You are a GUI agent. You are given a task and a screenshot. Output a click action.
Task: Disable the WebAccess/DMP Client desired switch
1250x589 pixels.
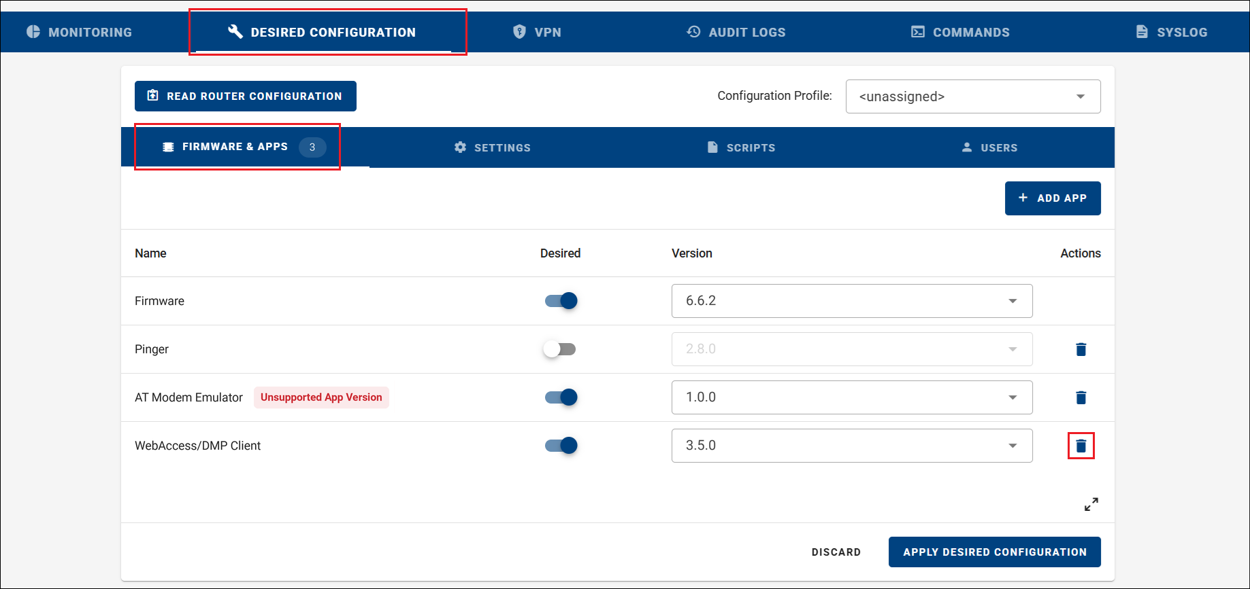click(561, 446)
